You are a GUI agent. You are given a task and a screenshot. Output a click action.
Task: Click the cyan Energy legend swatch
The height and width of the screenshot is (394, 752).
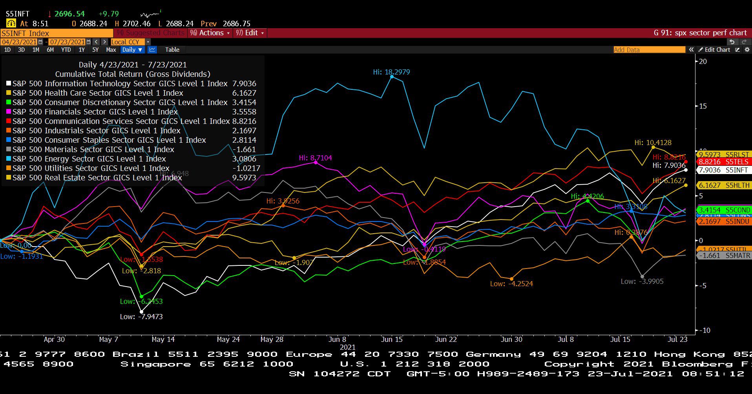click(x=9, y=159)
